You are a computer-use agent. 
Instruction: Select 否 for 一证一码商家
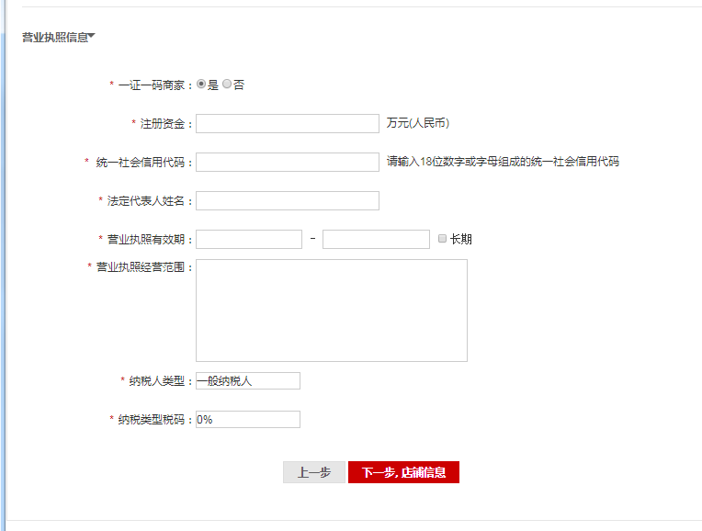pos(227,85)
